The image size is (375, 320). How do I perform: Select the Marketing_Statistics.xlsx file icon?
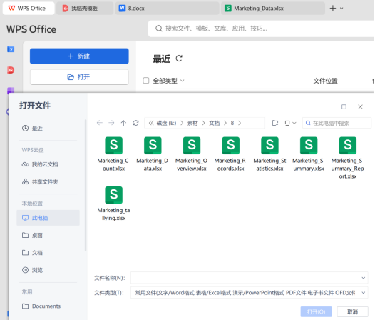(x=269, y=145)
